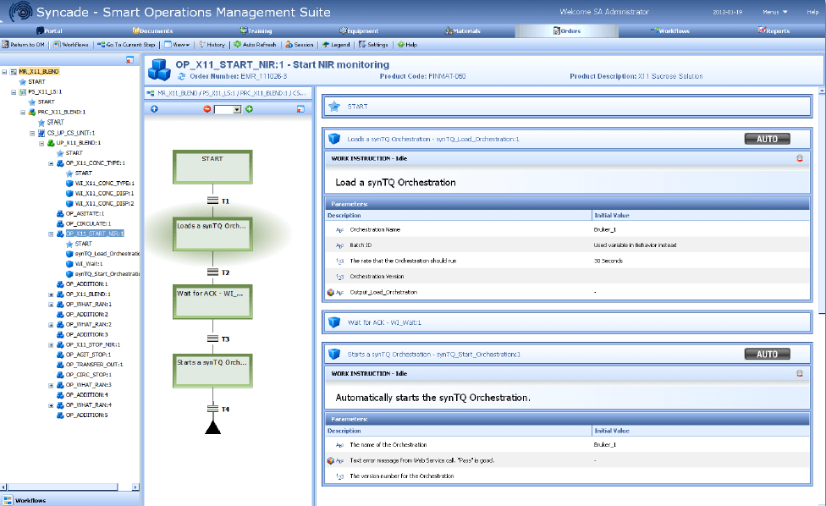This screenshot has width=826, height=506.
Task: Open the Materials tab
Action: click(463, 31)
